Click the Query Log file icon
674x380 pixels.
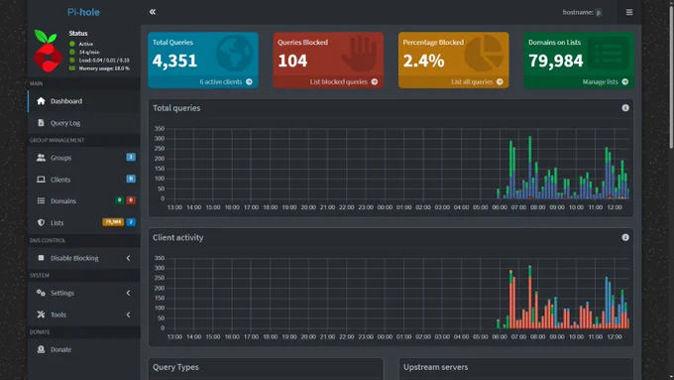41,123
